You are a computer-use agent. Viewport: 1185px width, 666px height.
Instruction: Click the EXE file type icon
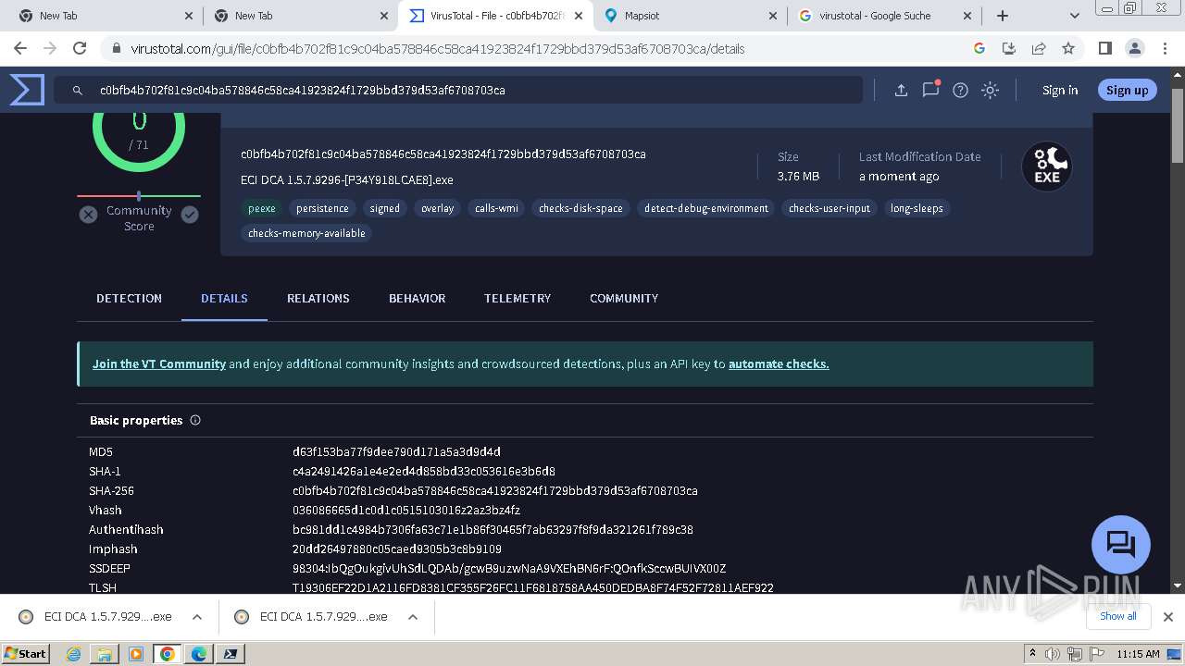(1047, 166)
